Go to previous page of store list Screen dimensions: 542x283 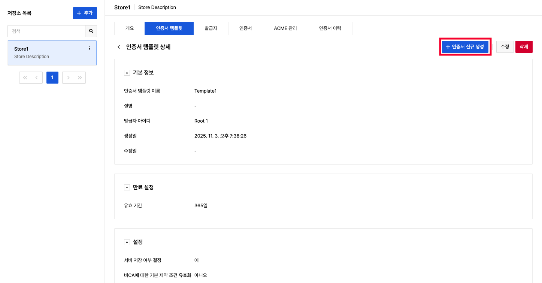click(x=37, y=78)
